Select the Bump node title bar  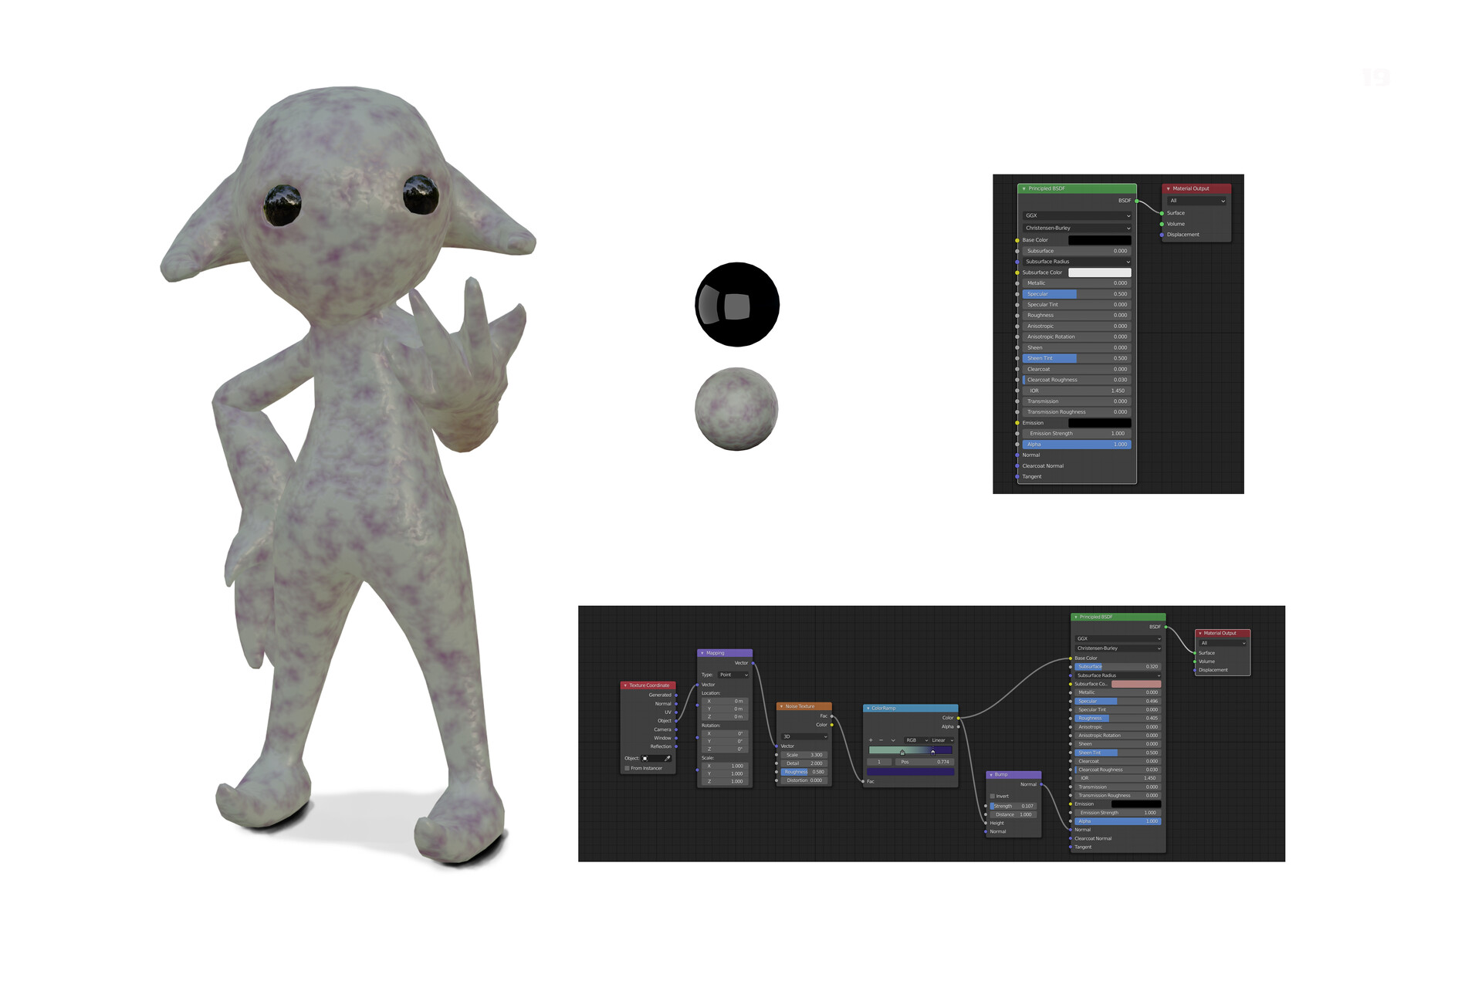[1014, 774]
